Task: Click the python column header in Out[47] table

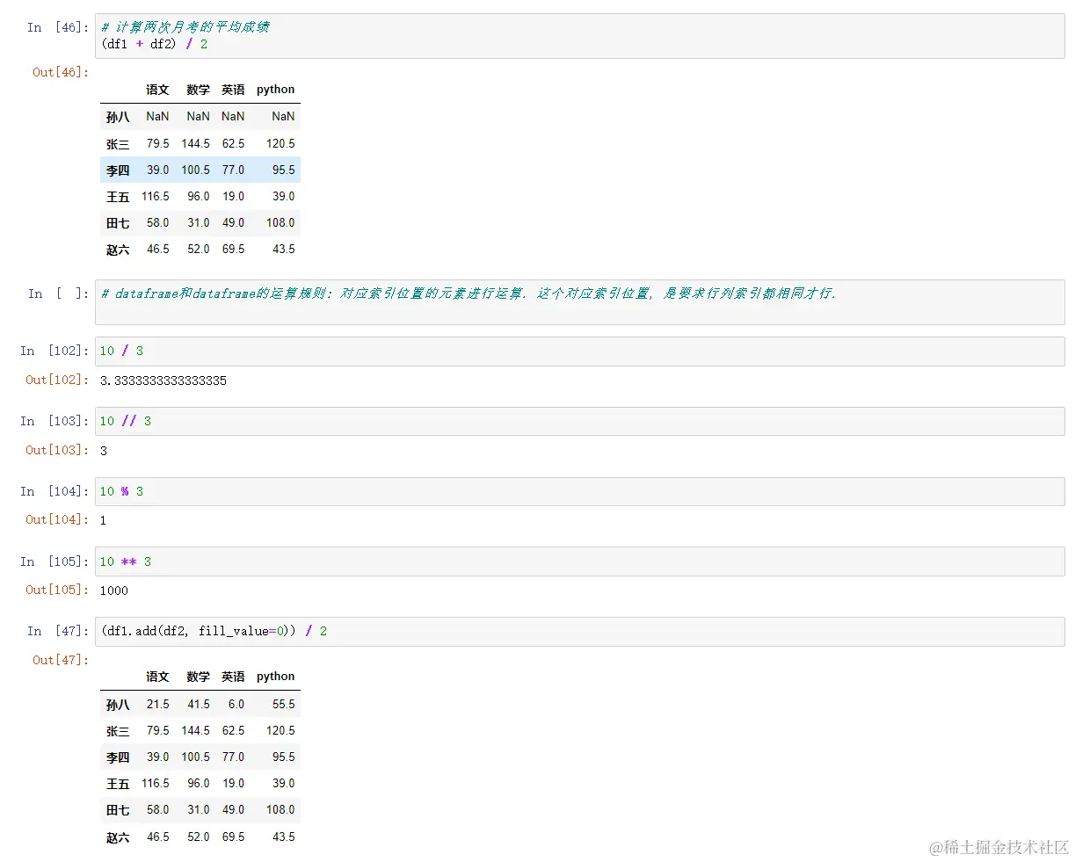Action: pyautogui.click(x=276, y=677)
